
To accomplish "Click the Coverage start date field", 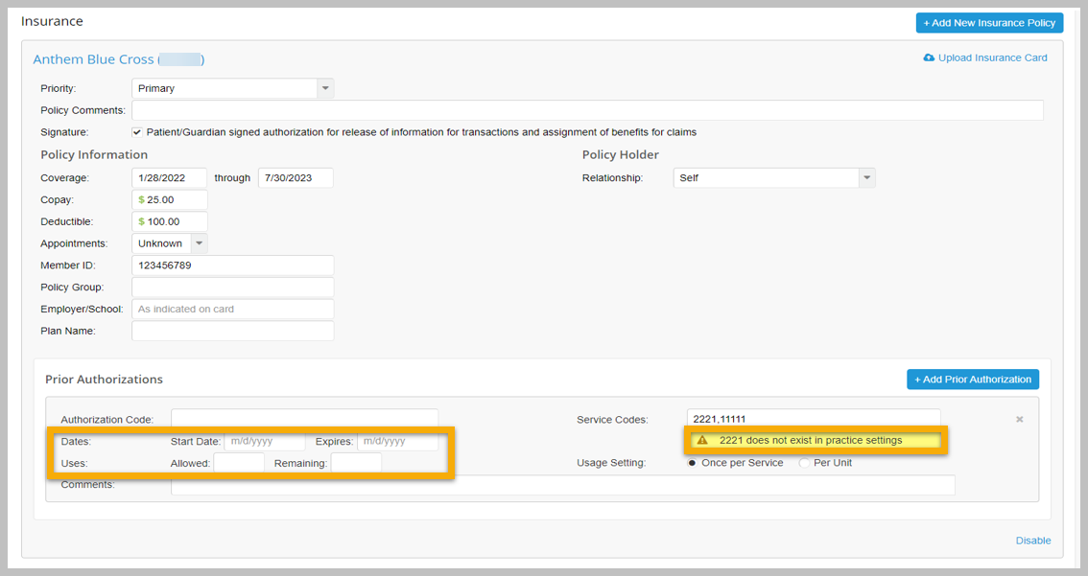I will [x=170, y=177].
